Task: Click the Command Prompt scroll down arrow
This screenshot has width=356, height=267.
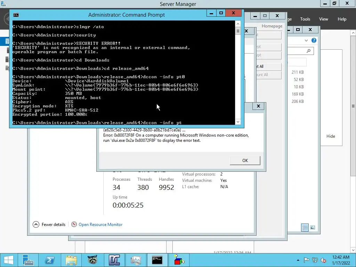Action: pyautogui.click(x=238, y=122)
